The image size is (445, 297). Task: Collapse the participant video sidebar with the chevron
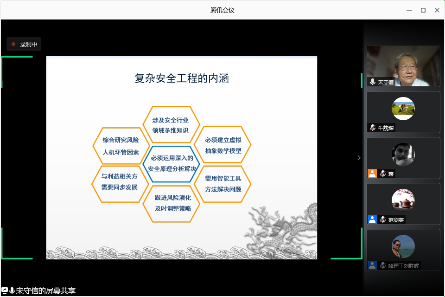click(359, 158)
